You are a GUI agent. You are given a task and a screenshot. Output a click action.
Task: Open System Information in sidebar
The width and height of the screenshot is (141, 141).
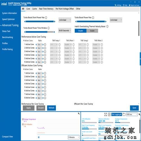point(10,13)
